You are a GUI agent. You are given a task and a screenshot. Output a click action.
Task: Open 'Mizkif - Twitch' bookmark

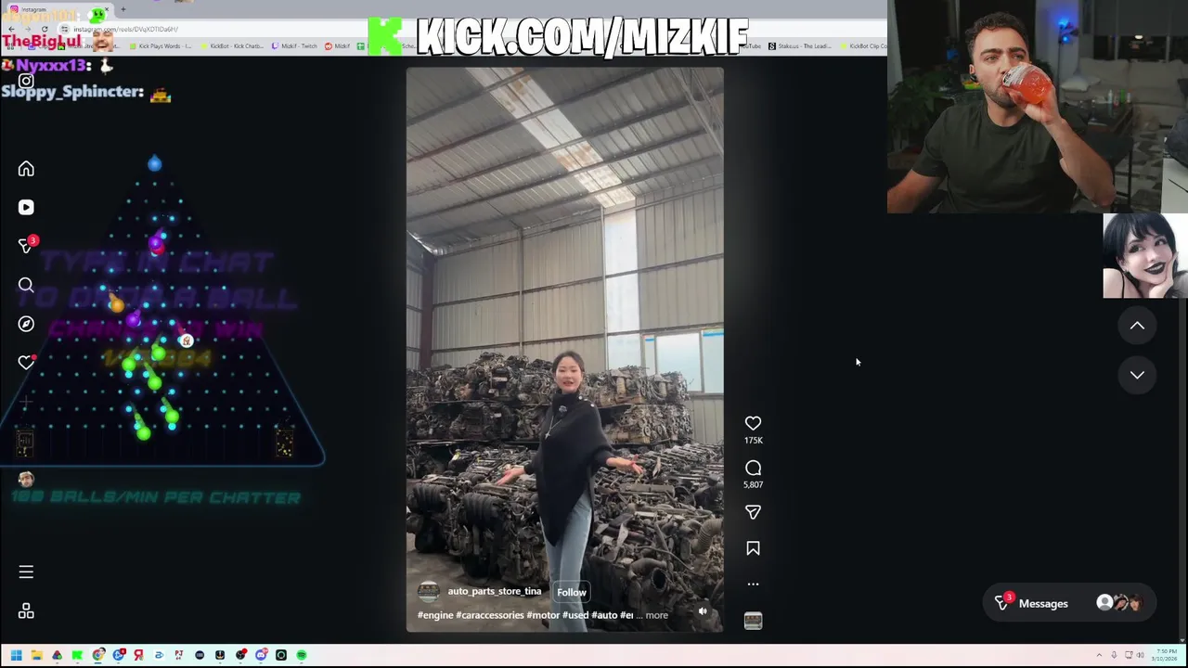(x=294, y=45)
